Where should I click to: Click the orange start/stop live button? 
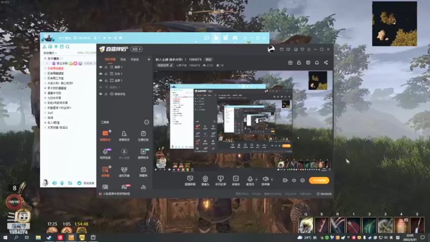(x=319, y=180)
